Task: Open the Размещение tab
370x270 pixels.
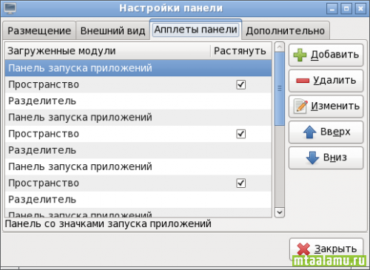Action: [x=39, y=30]
